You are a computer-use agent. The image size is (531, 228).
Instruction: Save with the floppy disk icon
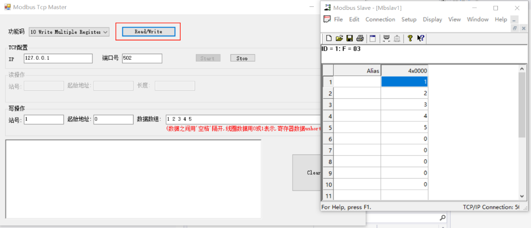349,38
